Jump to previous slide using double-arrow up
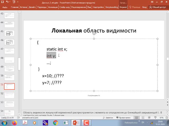The image size is (169, 126). click(x=167, y=102)
